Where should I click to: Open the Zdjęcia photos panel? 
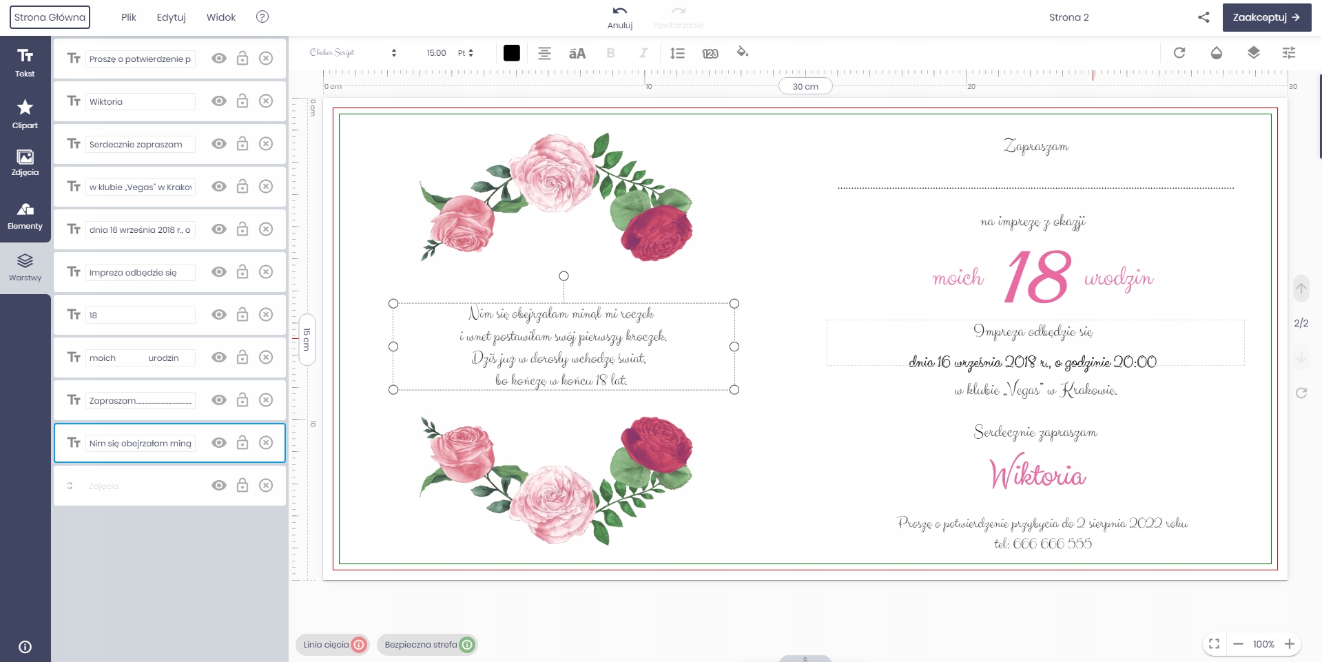(x=25, y=163)
